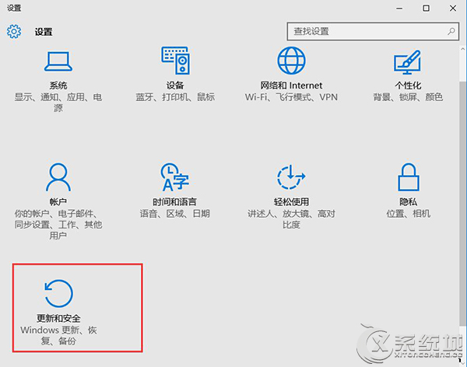Open the 个性化 monitor and brush icon

pyautogui.click(x=407, y=62)
